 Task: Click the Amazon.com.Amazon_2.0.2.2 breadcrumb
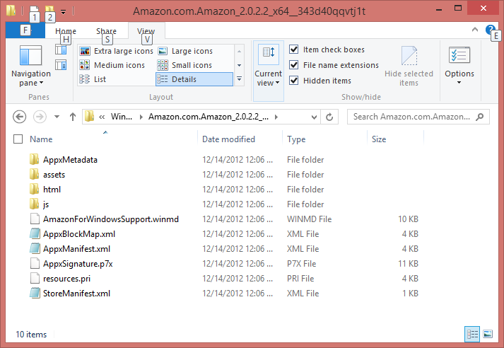[x=209, y=117]
